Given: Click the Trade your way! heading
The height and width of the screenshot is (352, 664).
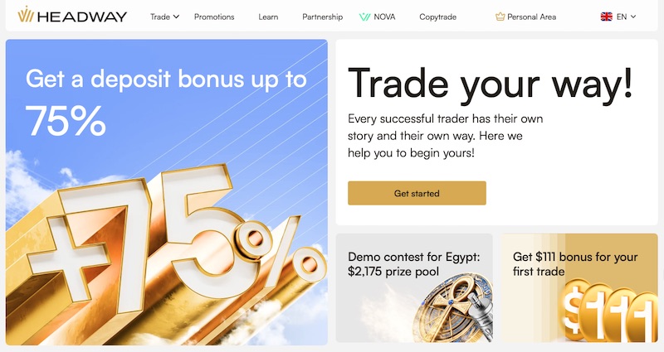Looking at the screenshot, I should 490,83.
